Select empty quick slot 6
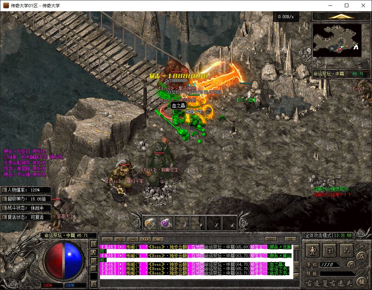The width and height of the screenshot is (372, 290). (x=230, y=223)
